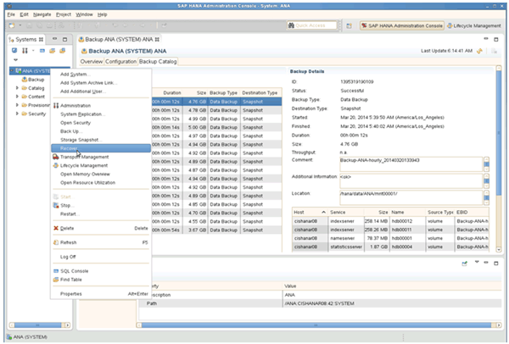The height and width of the screenshot is (344, 509).
Task: Choose Storage Snapshot menu entry
Action: (x=81, y=139)
